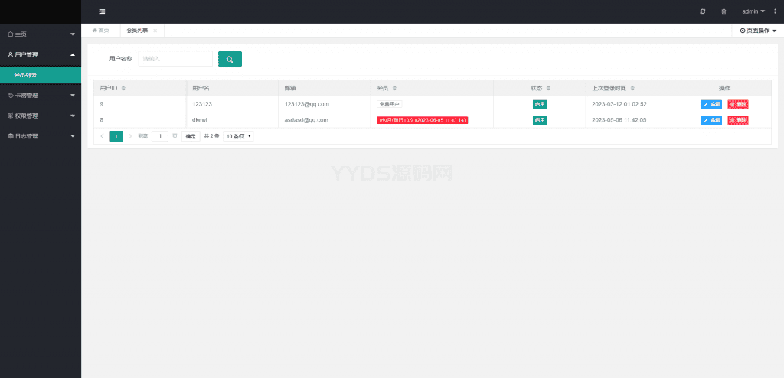Click the 启用 status badge for user dkewl
Viewport: 784px width, 378px height.
[540, 120]
